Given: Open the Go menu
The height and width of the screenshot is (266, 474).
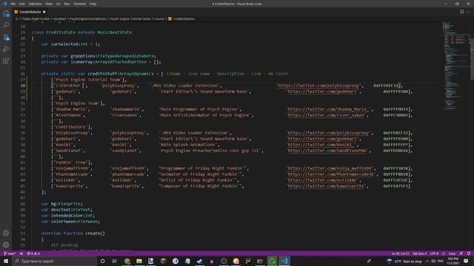Looking at the screenshot, I should (x=58, y=4).
